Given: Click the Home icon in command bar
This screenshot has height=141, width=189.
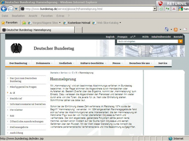Looking at the screenshot, I should pos(167,30).
